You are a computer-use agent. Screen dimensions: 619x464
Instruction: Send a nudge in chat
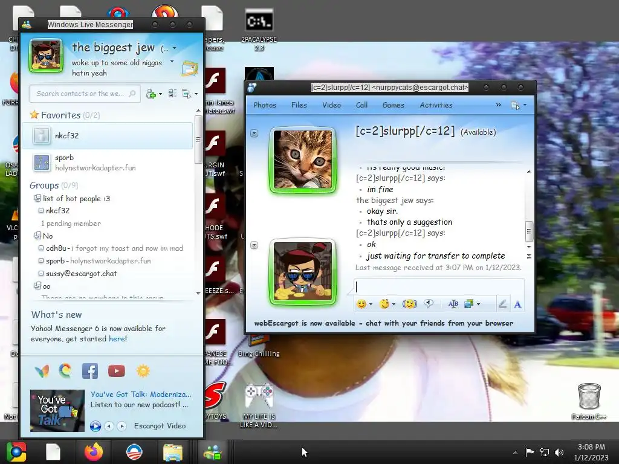[409, 304]
